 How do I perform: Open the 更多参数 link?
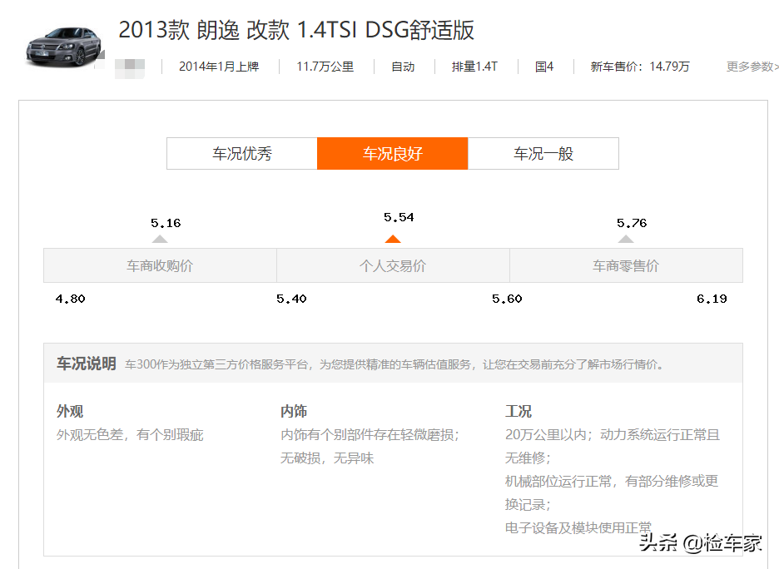(752, 67)
